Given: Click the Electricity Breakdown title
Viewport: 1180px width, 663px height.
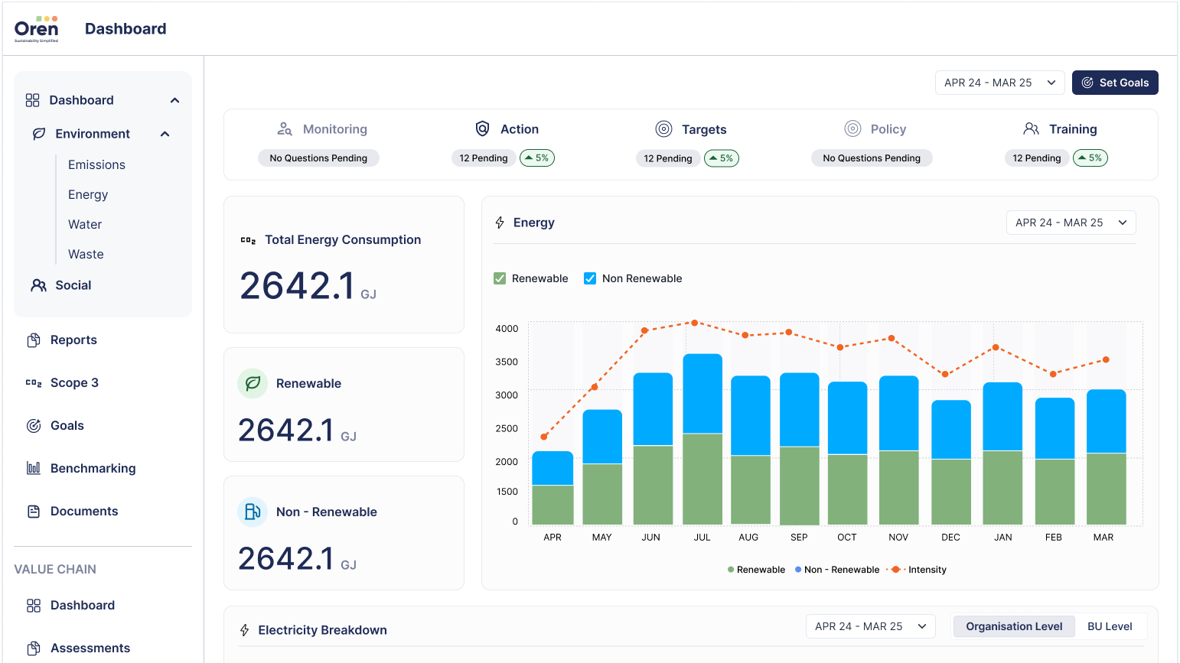Looking at the screenshot, I should (x=323, y=630).
